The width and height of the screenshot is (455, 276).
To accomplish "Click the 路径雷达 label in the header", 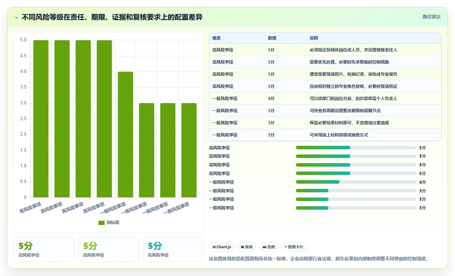I will [431, 17].
